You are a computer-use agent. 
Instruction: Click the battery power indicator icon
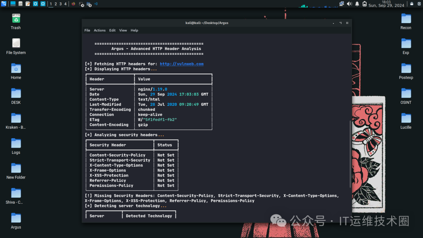365,4
